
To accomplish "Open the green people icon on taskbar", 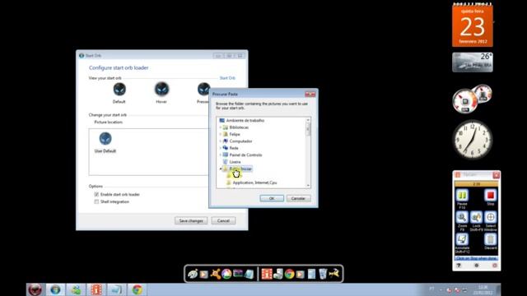I will point(76,289).
